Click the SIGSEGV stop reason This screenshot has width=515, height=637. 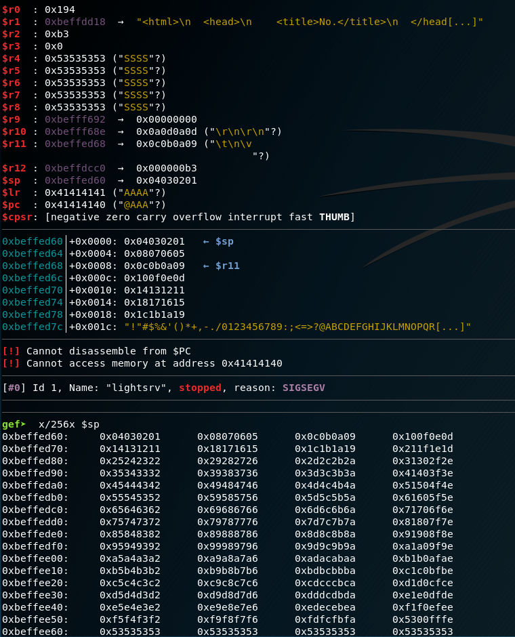(304, 388)
